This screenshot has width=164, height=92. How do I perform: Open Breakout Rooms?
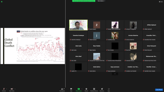[94, 89]
